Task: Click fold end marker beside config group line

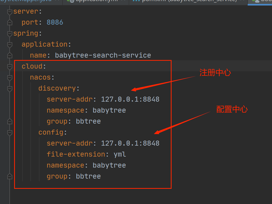Action: [x=10, y=177]
